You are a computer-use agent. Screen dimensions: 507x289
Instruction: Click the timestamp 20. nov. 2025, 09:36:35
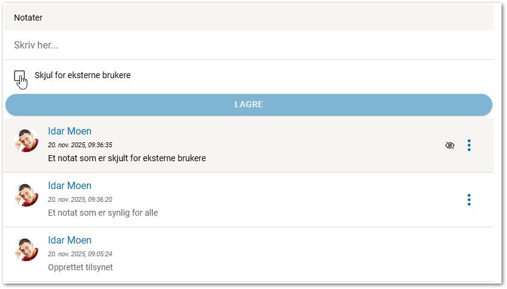point(80,145)
